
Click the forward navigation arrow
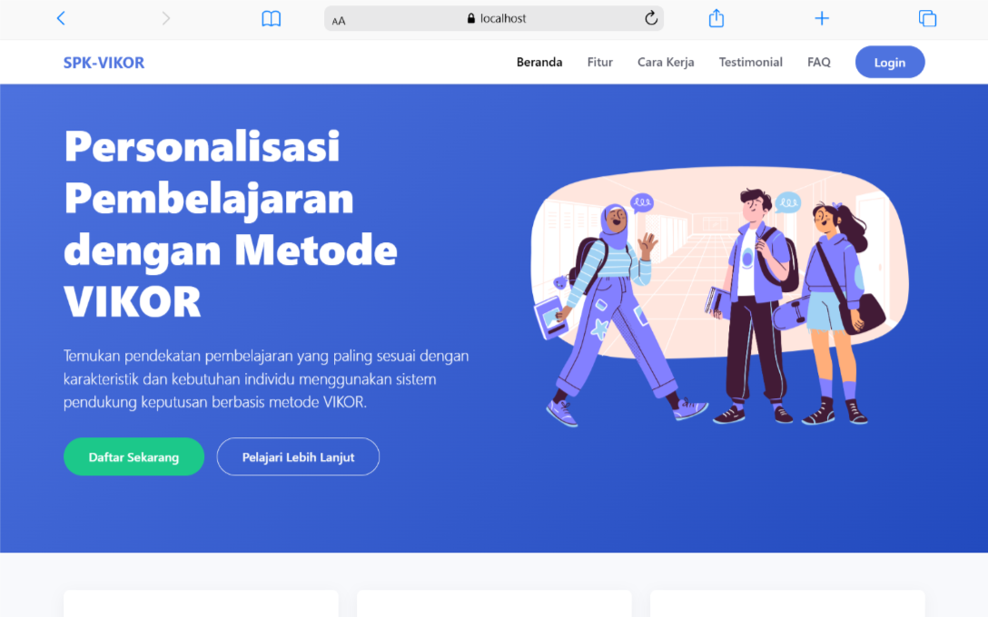(x=165, y=18)
